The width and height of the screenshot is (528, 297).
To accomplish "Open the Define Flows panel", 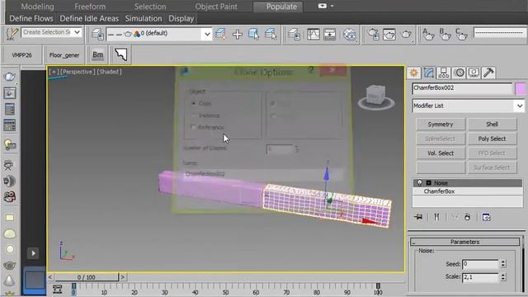I will 31,18.
